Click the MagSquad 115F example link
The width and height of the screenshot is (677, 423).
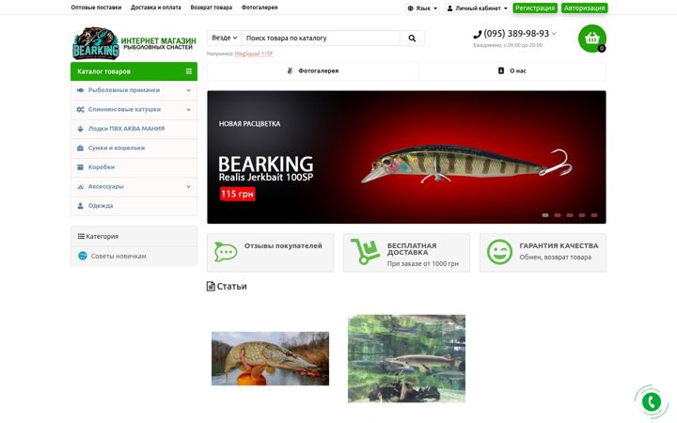click(254, 54)
